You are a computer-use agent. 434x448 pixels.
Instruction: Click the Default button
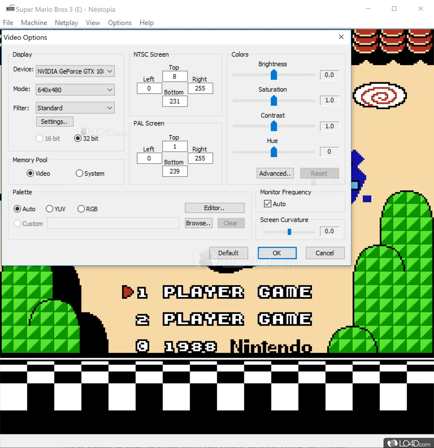tap(229, 253)
